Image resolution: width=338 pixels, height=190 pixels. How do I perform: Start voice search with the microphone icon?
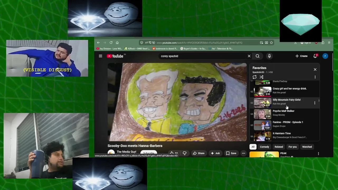point(269,56)
